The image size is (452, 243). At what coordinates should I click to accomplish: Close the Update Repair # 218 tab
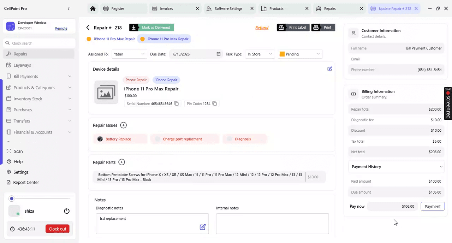[x=416, y=8]
